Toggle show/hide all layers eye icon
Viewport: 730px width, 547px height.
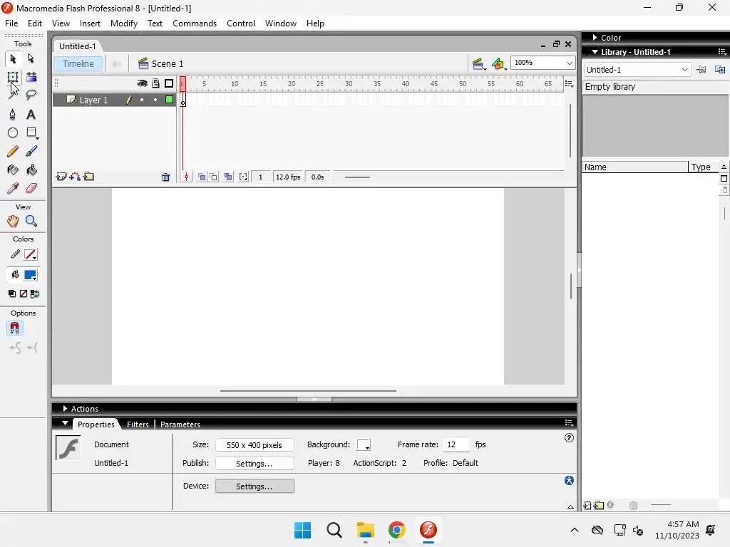pyautogui.click(x=142, y=83)
